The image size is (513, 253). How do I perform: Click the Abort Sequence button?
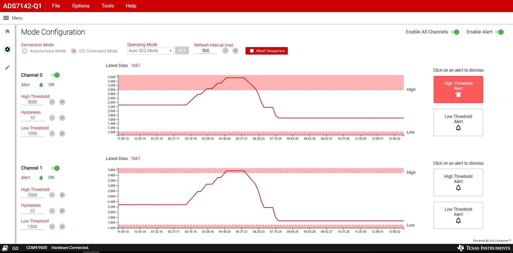coord(266,51)
